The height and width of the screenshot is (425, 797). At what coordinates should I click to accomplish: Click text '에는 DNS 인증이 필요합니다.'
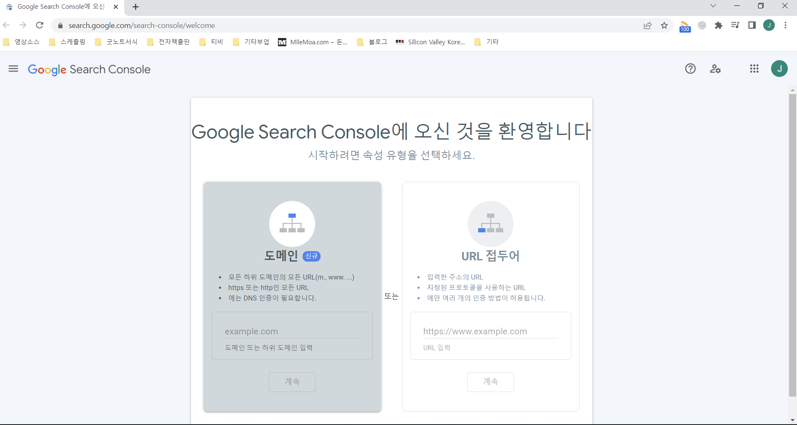pos(272,298)
